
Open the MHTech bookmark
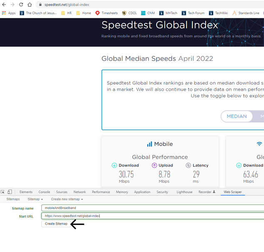tap(168, 13)
